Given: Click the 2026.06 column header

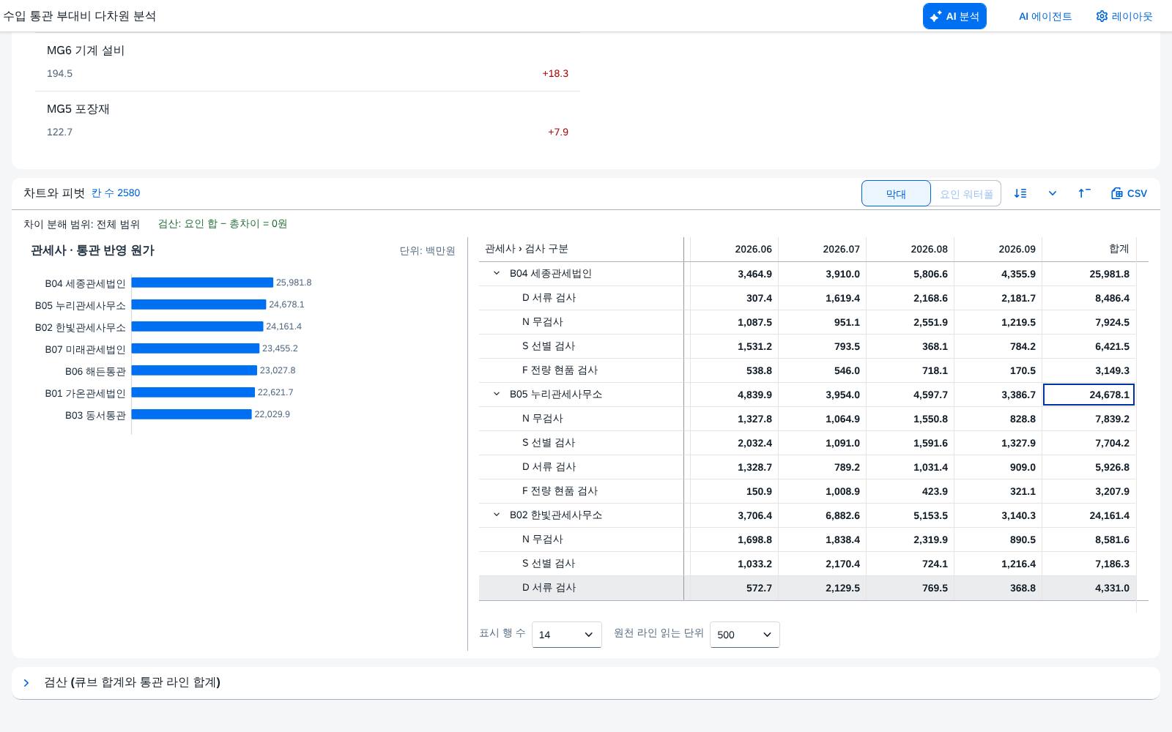Looking at the screenshot, I should coord(734,249).
